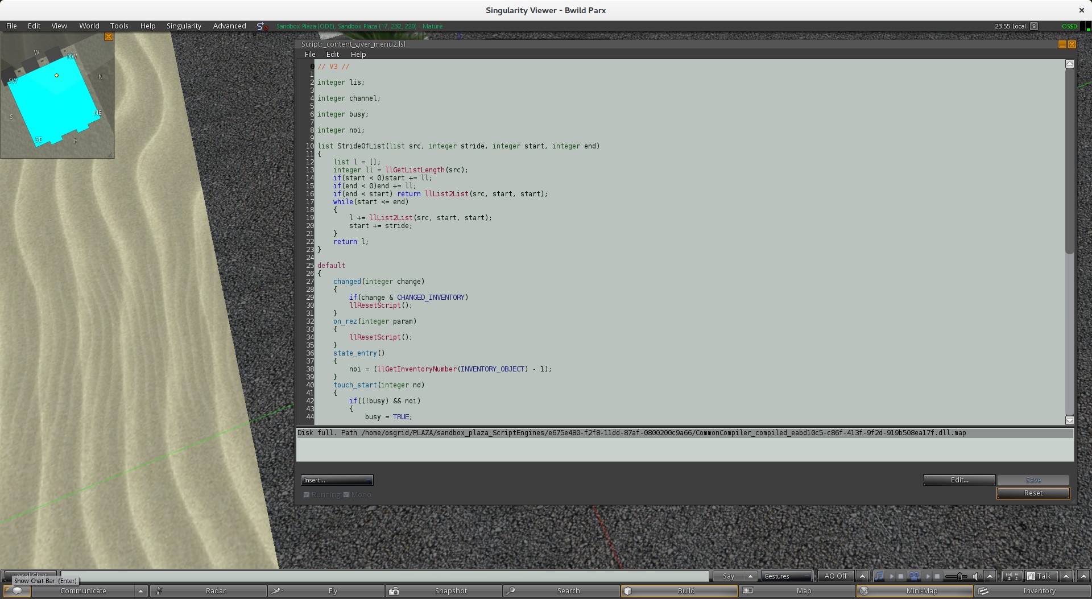The width and height of the screenshot is (1092, 599).
Task: Click the Radar antenna icon
Action: click(x=160, y=591)
